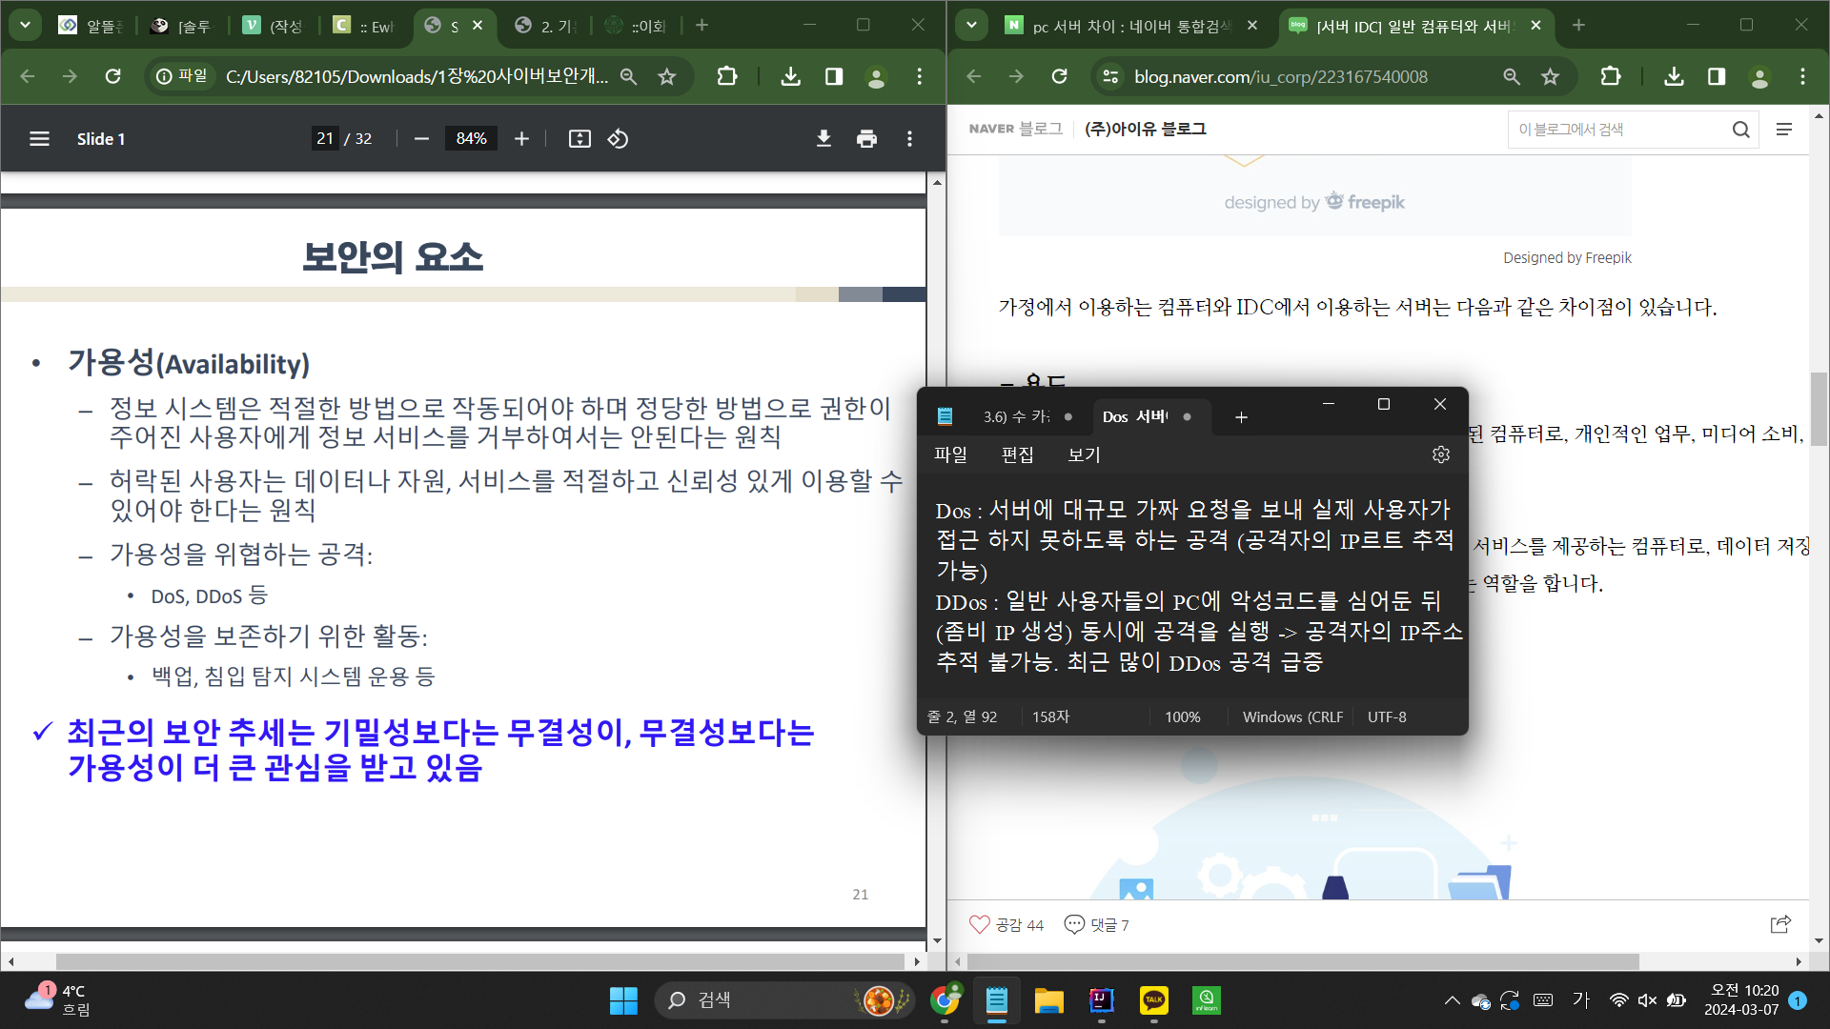This screenshot has height=1029, width=1830.
Task: Click the fit to page icon
Action: 579,139
